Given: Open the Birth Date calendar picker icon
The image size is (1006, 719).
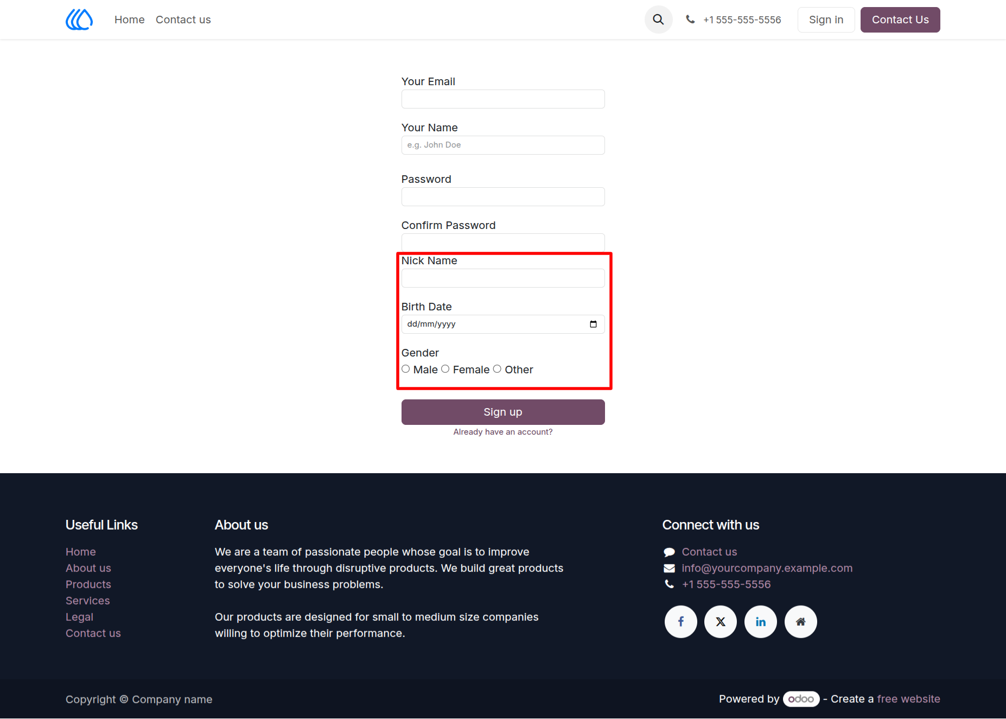Looking at the screenshot, I should (593, 324).
